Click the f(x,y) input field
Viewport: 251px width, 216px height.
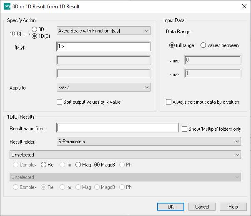(103, 47)
